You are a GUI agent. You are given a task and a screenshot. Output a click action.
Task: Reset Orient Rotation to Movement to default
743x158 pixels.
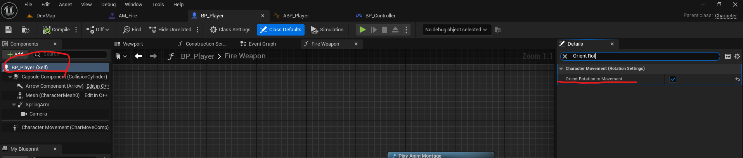click(x=737, y=79)
